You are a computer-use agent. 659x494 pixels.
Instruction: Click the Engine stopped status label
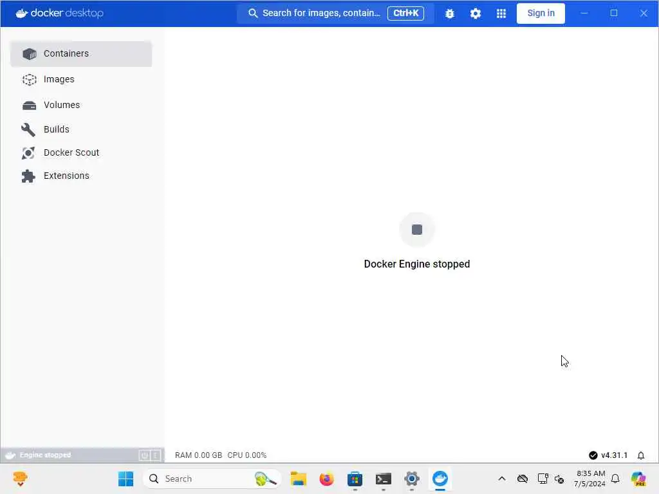point(45,455)
